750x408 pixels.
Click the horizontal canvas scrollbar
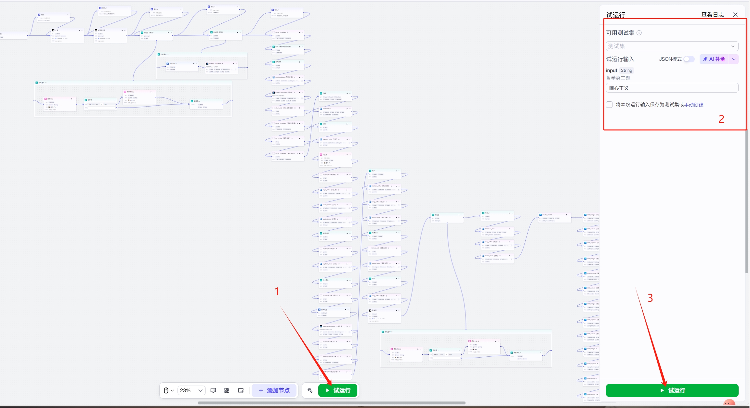tap(331, 403)
